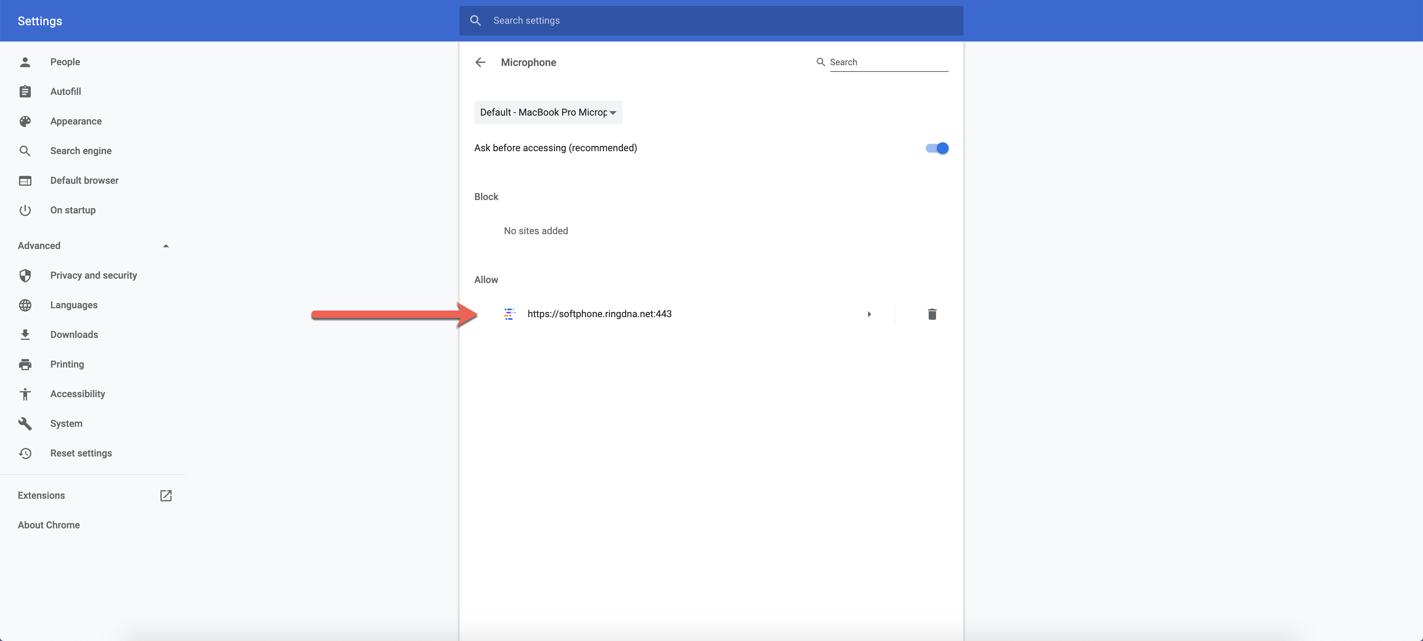Screen dimensions: 1423x641
Task: Open the Default MacBook Pro Microphone dropdown
Action: (x=548, y=113)
